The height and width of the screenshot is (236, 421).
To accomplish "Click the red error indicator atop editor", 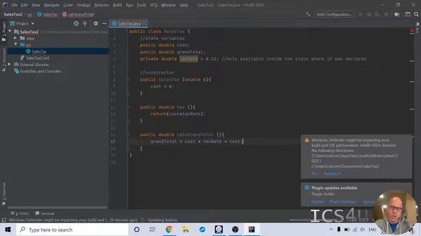I will 412,31.
